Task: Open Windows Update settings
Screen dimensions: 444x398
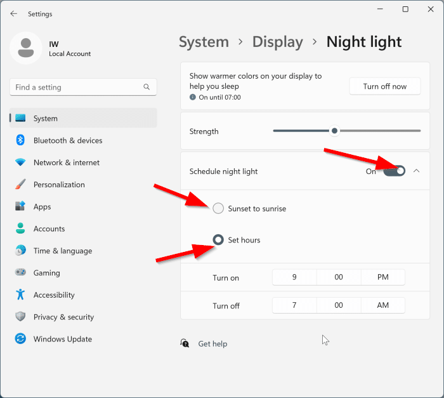Action: click(83, 339)
